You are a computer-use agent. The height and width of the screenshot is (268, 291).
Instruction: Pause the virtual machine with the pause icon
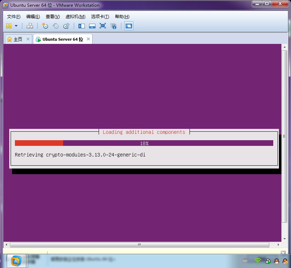[9, 26]
